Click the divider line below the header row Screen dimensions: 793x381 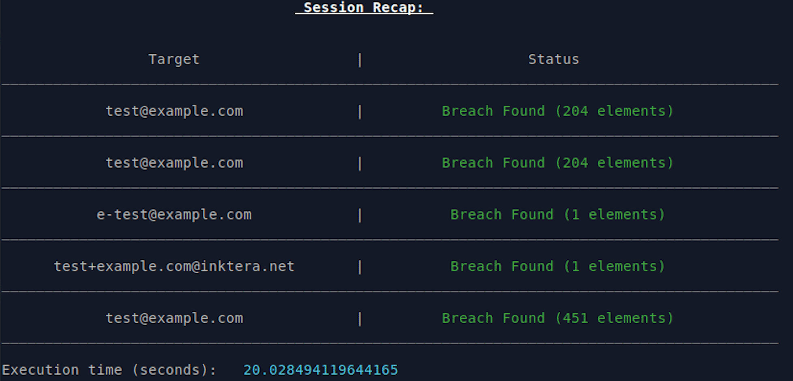tap(390, 84)
